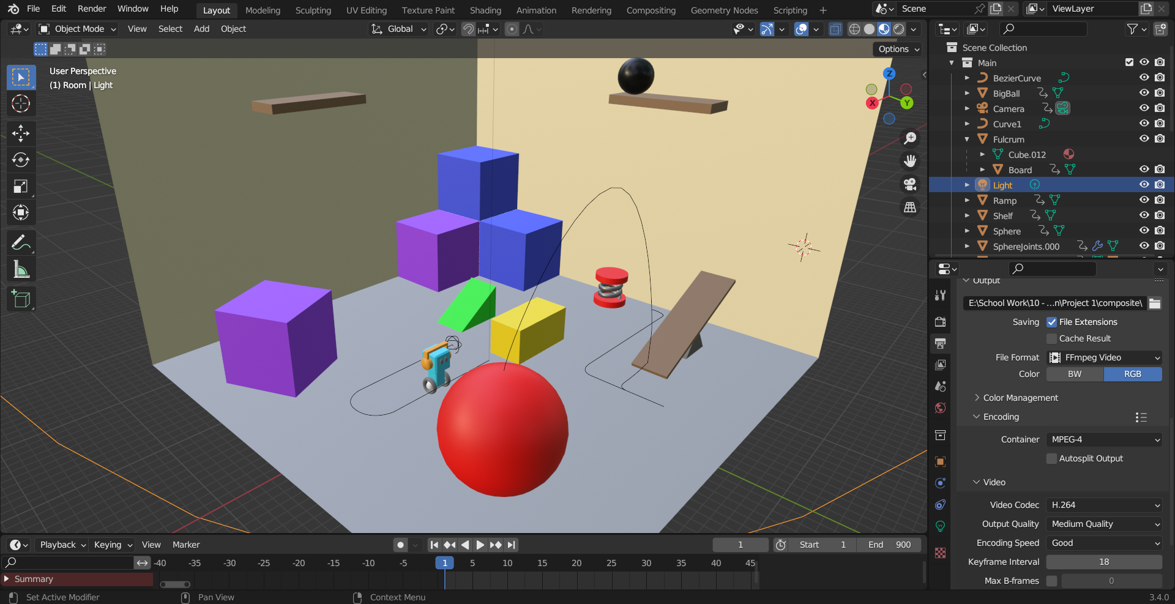The image size is (1175, 604).
Task: Disable the File Extensions checkbox
Action: (x=1051, y=322)
